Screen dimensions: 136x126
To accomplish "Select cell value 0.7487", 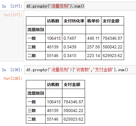I will (x=70, y=38).
